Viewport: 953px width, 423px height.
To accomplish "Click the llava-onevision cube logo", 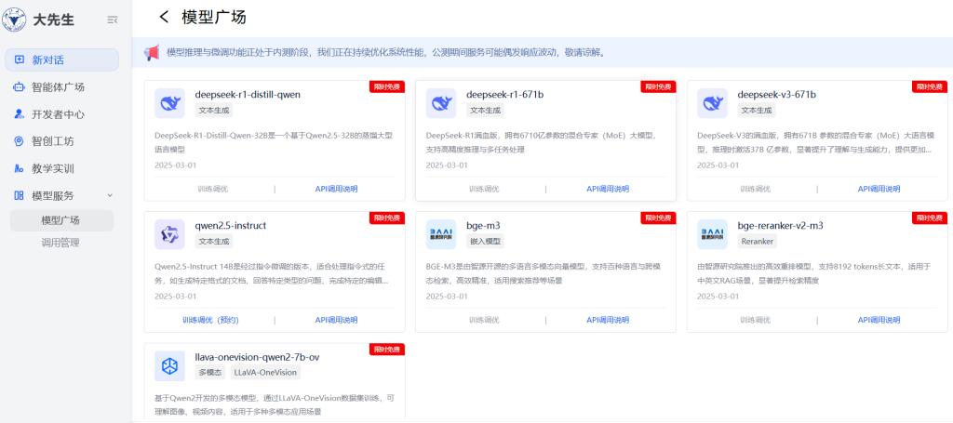I will coord(169,366).
